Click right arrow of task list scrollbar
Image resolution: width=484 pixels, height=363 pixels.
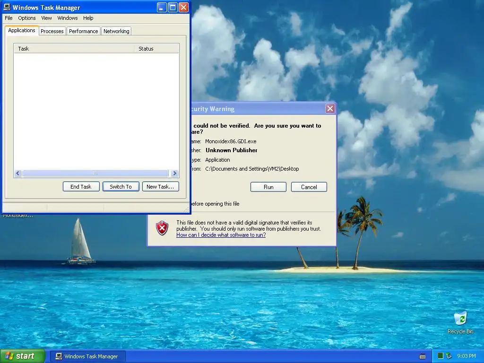point(175,173)
